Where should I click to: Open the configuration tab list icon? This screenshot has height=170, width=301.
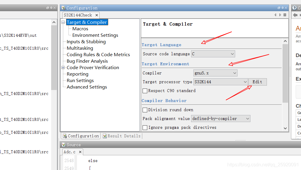click(285, 15)
